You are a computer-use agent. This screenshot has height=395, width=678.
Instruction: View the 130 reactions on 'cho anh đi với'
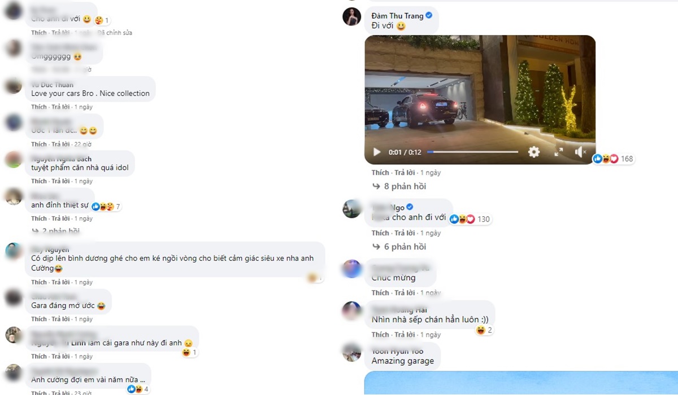pyautogui.click(x=470, y=219)
